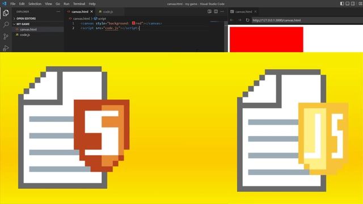Open the Explorer view in activity bar
This screenshot has width=363, height=204.
(x=6, y=13)
